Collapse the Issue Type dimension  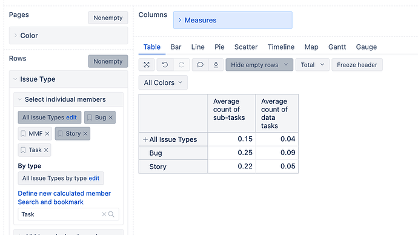(15, 79)
